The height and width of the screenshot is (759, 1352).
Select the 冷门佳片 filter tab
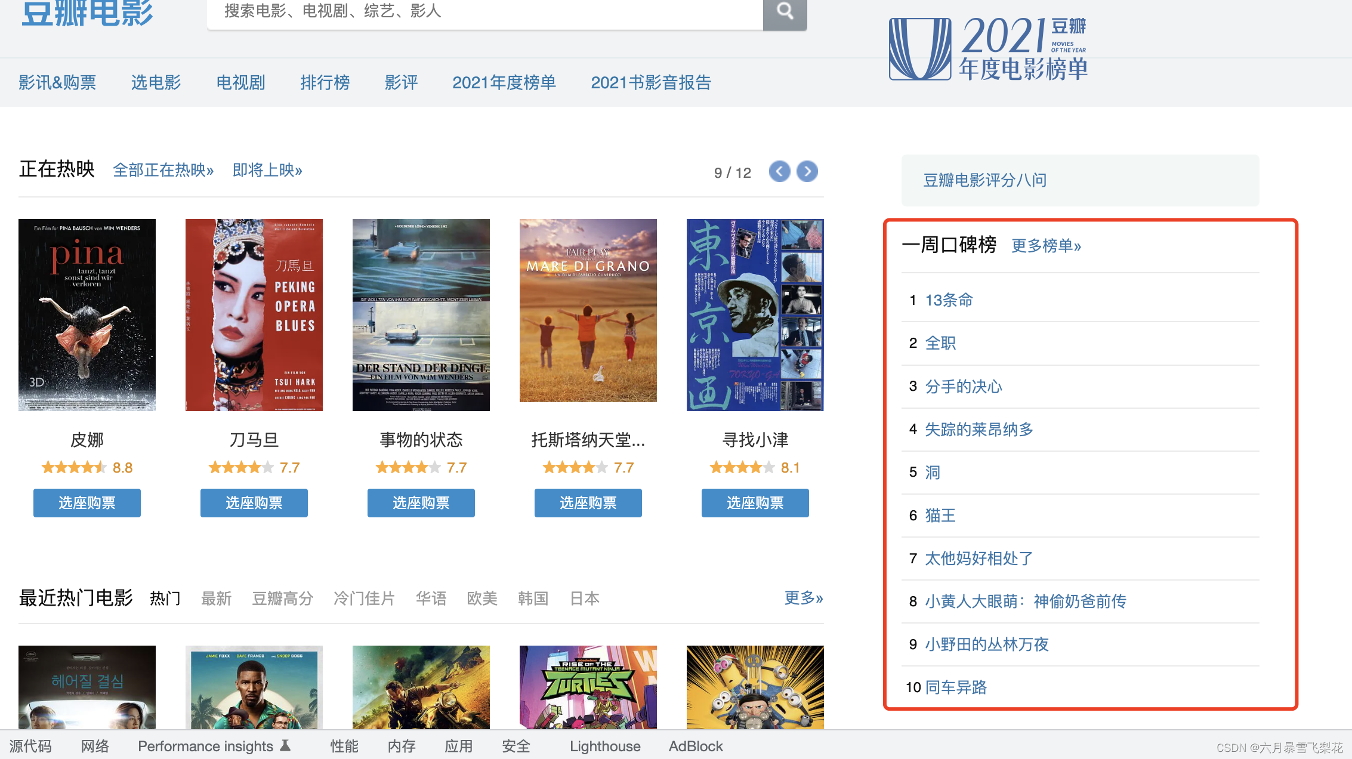tap(365, 598)
